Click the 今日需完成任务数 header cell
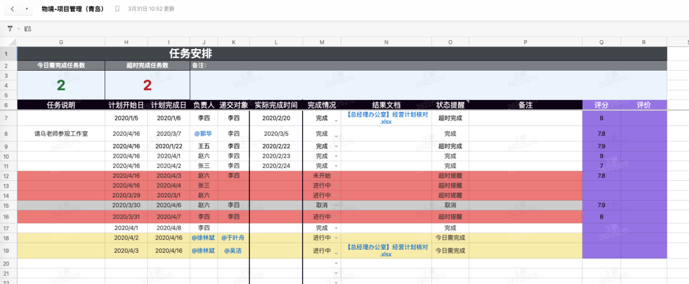The height and width of the screenshot is (284, 689). (x=61, y=66)
